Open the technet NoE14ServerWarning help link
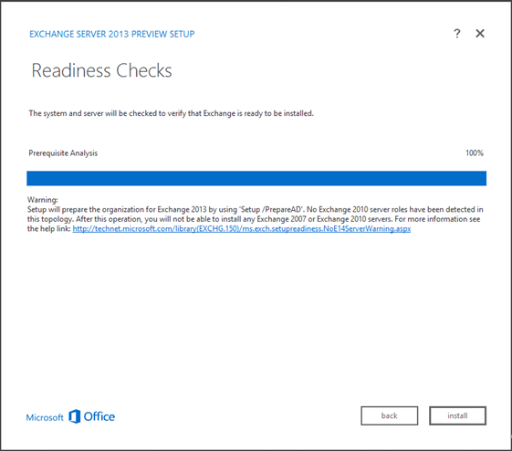This screenshot has width=512, height=451. pos(242,228)
